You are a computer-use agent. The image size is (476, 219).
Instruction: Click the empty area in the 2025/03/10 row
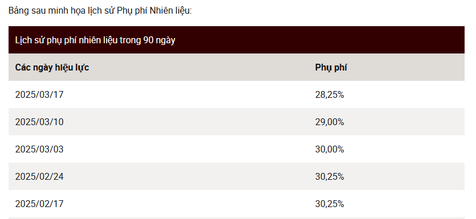[x=188, y=122]
